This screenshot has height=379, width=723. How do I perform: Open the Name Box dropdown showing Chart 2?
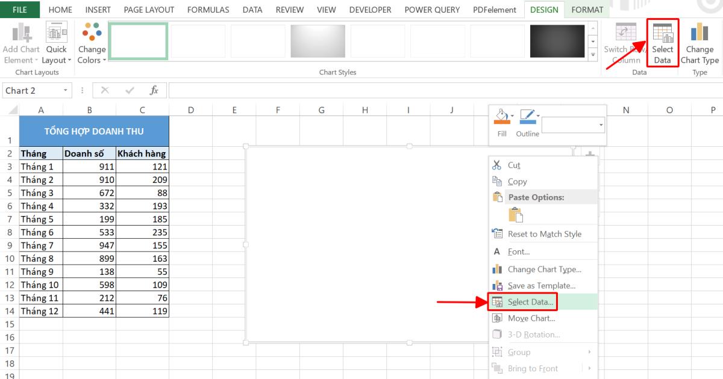(x=66, y=90)
